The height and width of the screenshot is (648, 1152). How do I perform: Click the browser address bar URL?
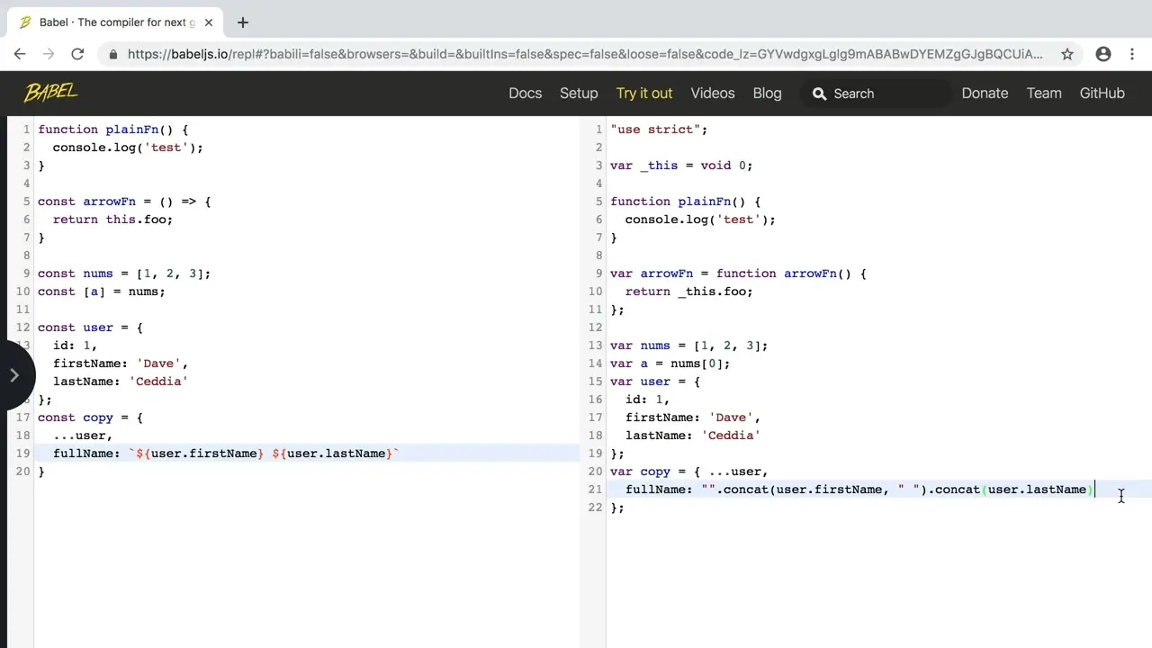tap(585, 54)
